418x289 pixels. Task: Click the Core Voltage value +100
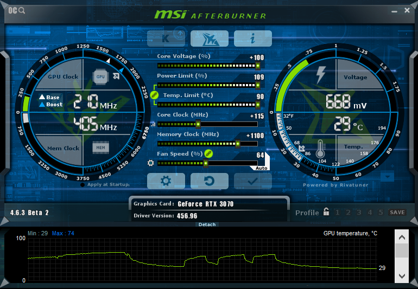coord(257,57)
